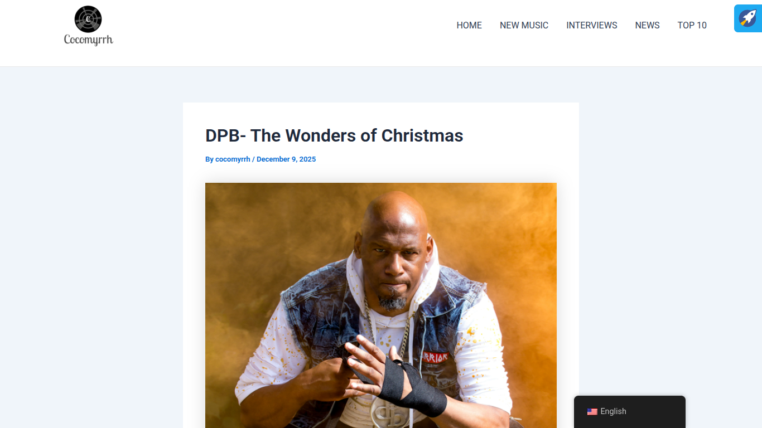Click the Cocomyrrh script wordmark under the logo
Screen dimensions: 762x428
[88, 40]
